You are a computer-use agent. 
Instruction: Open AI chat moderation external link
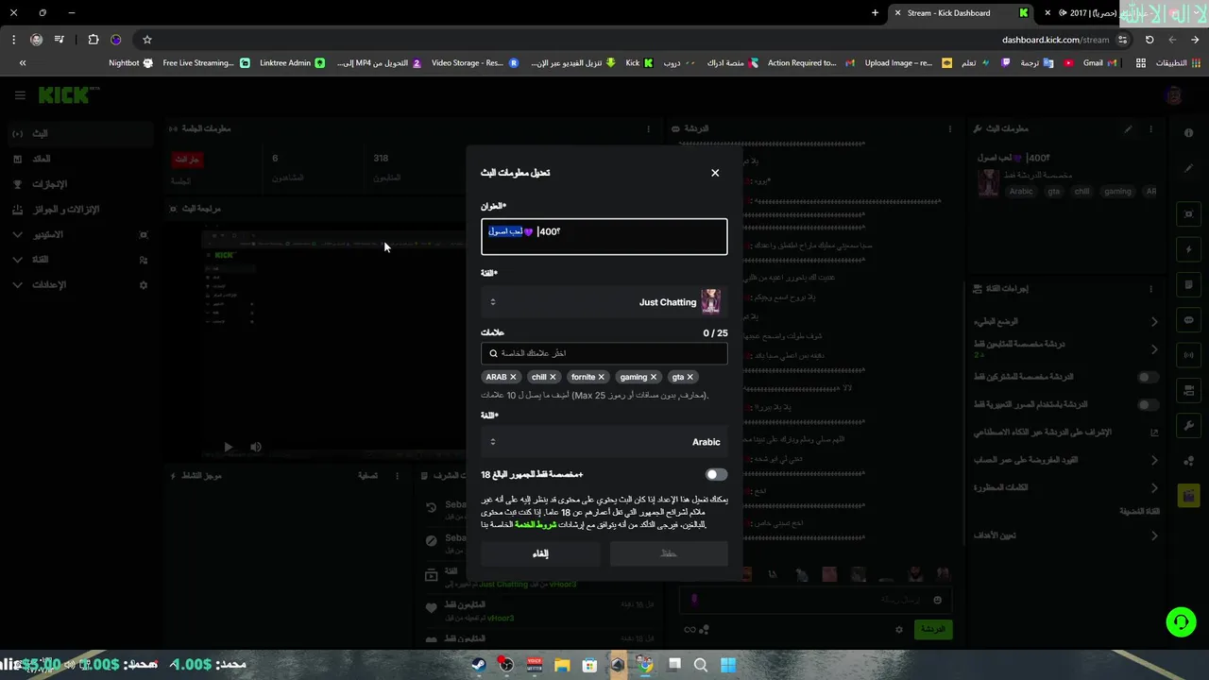1154,433
